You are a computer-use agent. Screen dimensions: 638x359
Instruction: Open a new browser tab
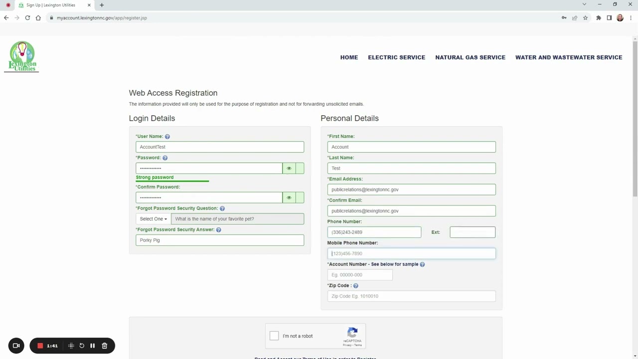point(102,5)
